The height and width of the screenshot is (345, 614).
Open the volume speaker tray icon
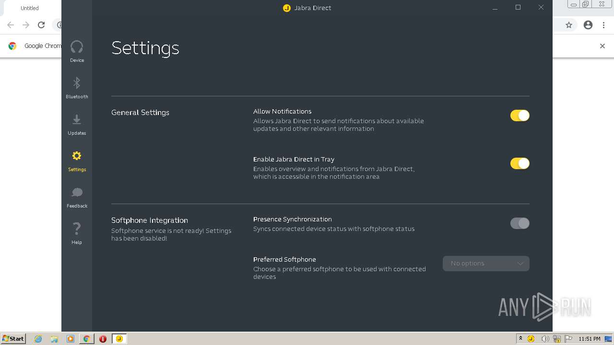pyautogui.click(x=545, y=339)
